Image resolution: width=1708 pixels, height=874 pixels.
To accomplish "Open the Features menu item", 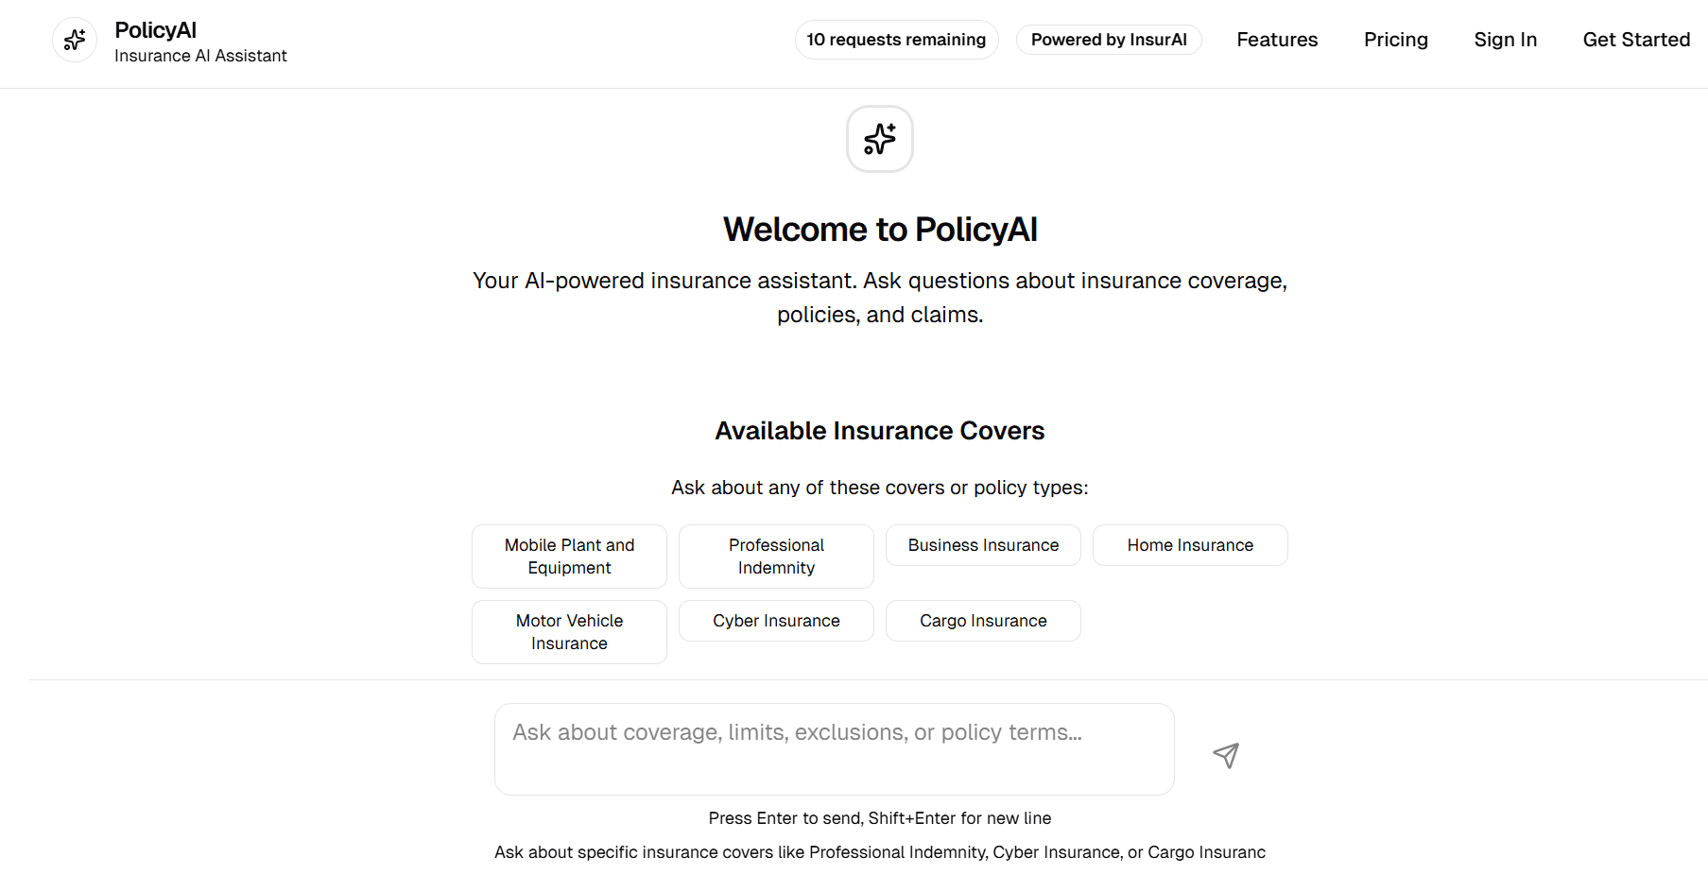I will (1276, 40).
